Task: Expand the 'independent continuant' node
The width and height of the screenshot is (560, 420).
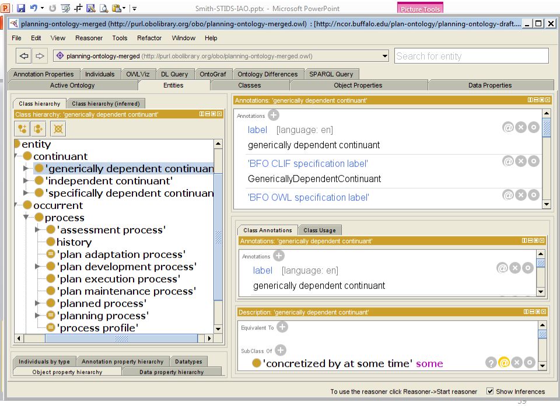Action: click(x=26, y=180)
